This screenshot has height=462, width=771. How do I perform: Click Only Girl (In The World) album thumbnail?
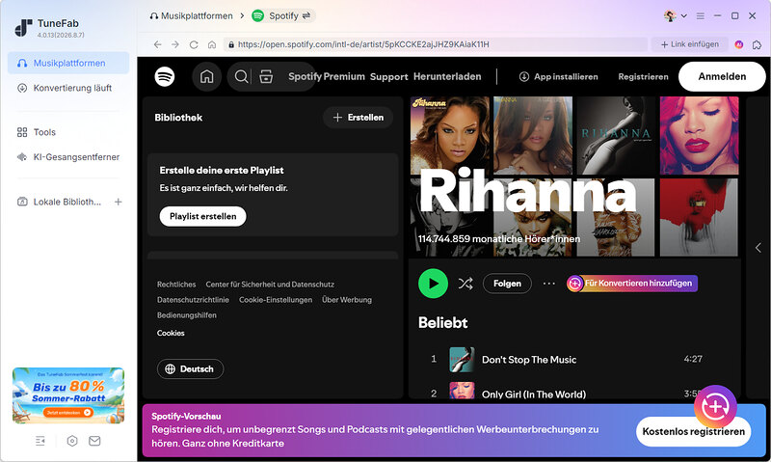click(462, 391)
